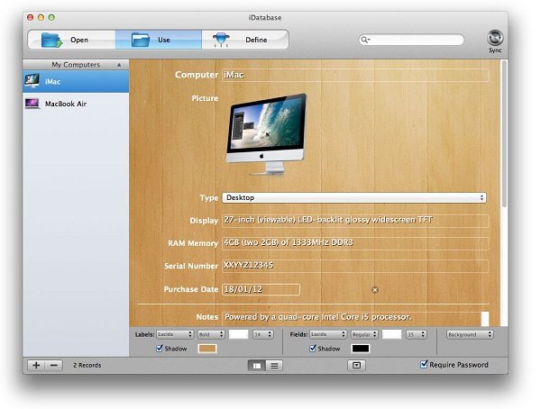
Task: Open the Fields font dropdown
Action: tap(328, 334)
